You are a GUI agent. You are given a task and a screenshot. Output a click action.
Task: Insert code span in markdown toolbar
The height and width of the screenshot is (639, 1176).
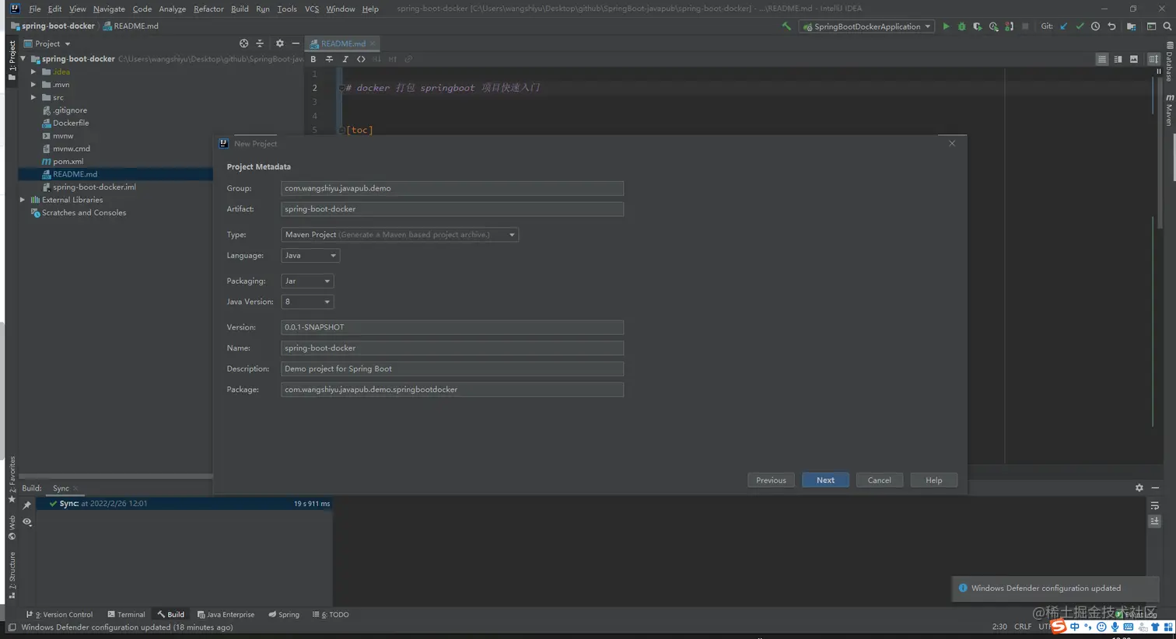coord(361,59)
